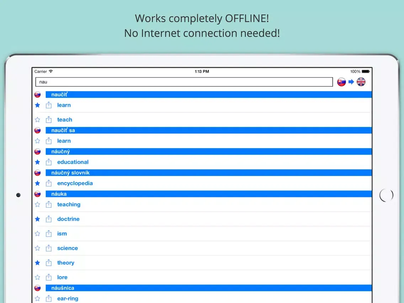Share the 'learn' translation under naučiť
The height and width of the screenshot is (303, 404).
coord(49,105)
